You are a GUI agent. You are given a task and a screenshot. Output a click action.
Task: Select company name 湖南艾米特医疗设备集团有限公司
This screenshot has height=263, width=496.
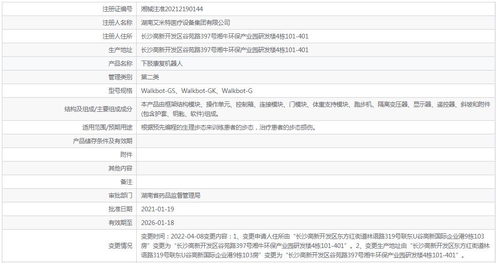pyautogui.click(x=186, y=23)
